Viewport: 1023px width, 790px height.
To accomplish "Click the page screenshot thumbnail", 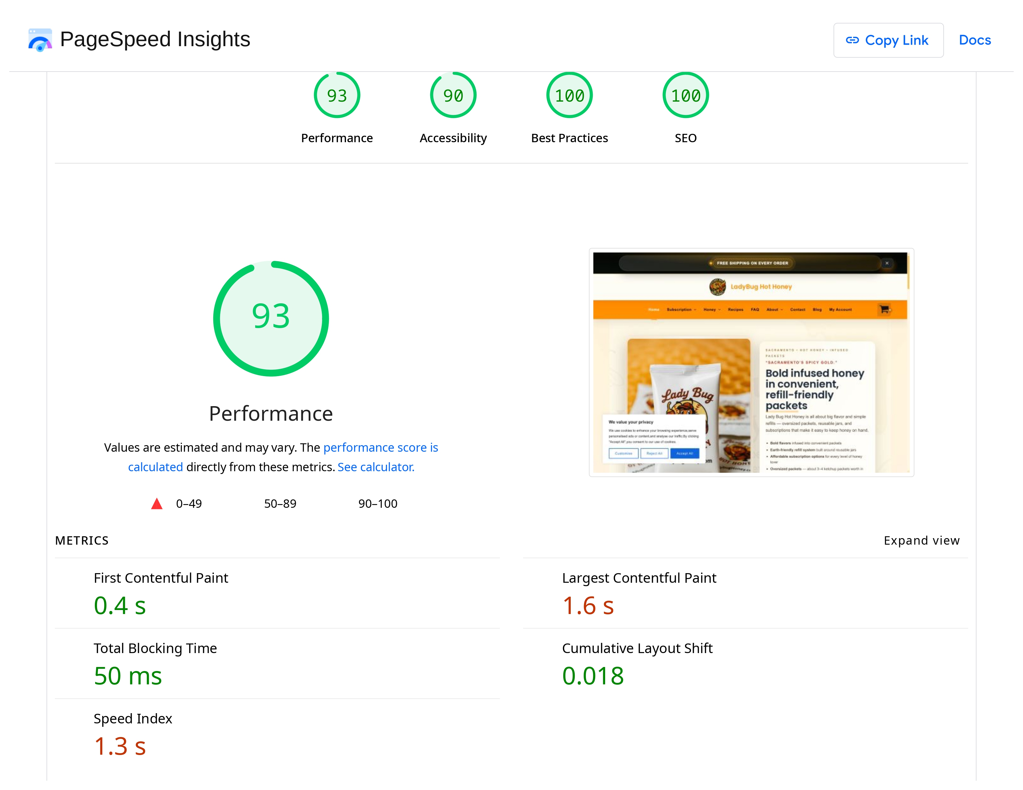I will [x=751, y=362].
